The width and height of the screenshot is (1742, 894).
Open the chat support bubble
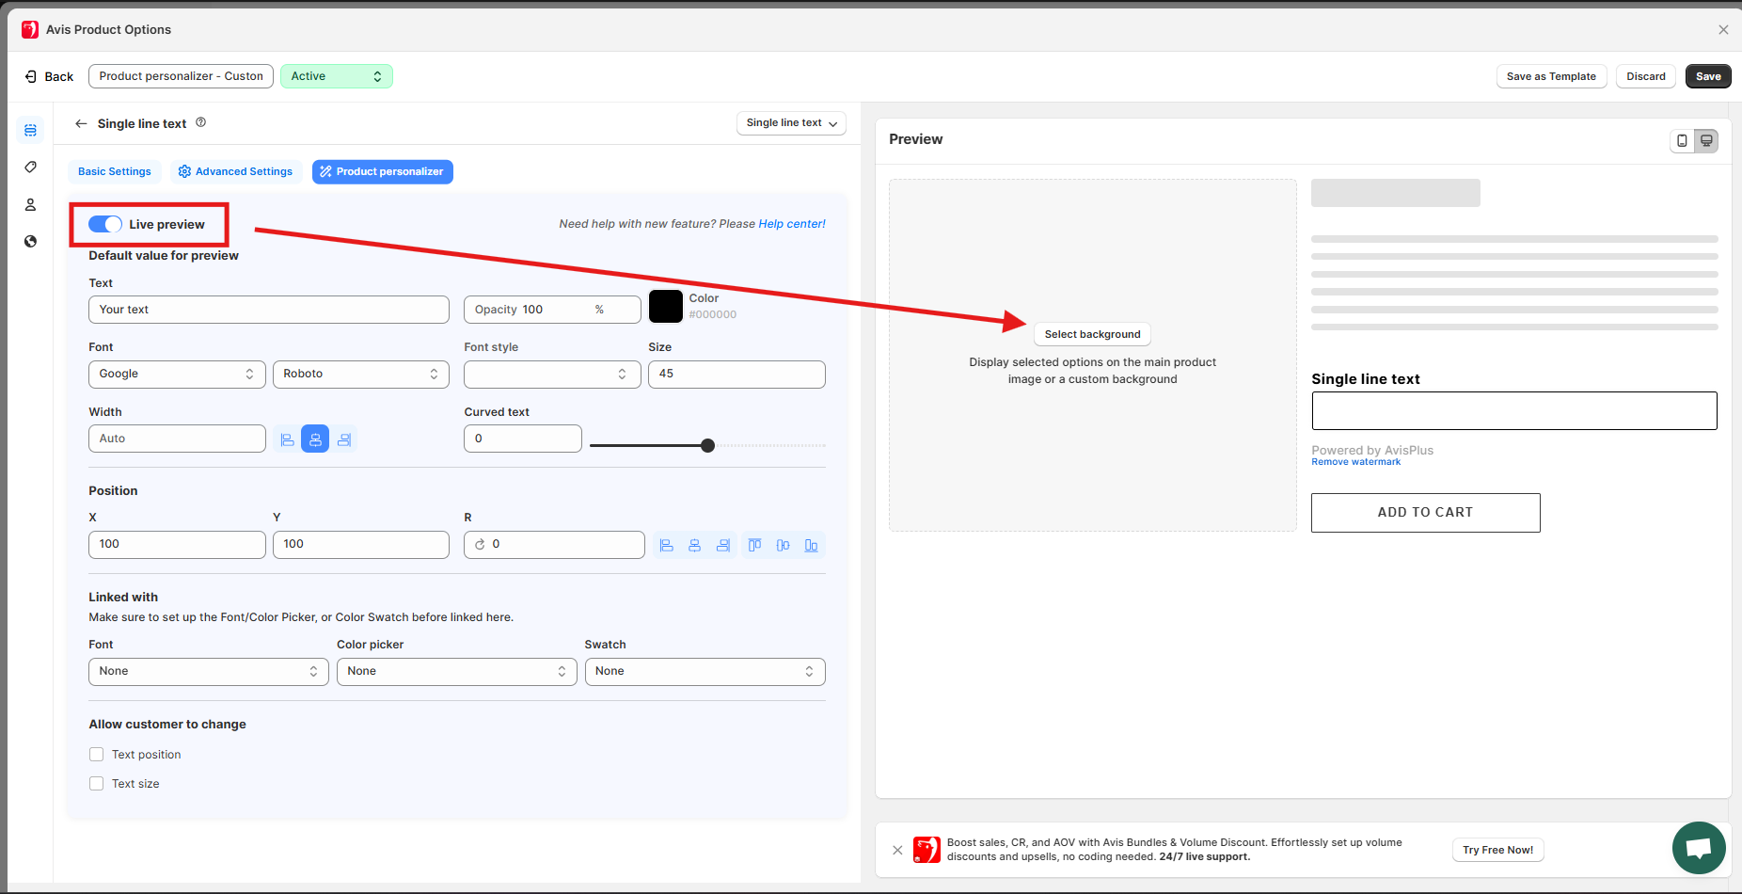pyautogui.click(x=1698, y=848)
